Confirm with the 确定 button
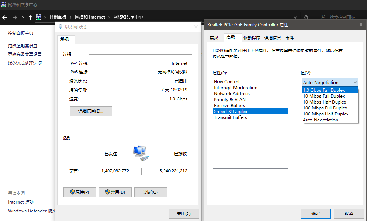This screenshot has width=367, height=221. point(316,214)
